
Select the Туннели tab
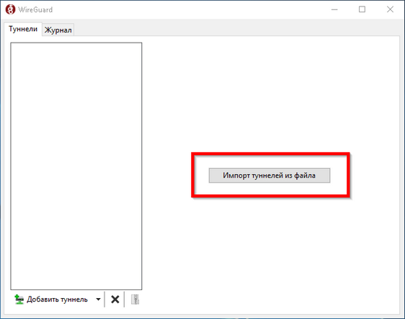23,29
